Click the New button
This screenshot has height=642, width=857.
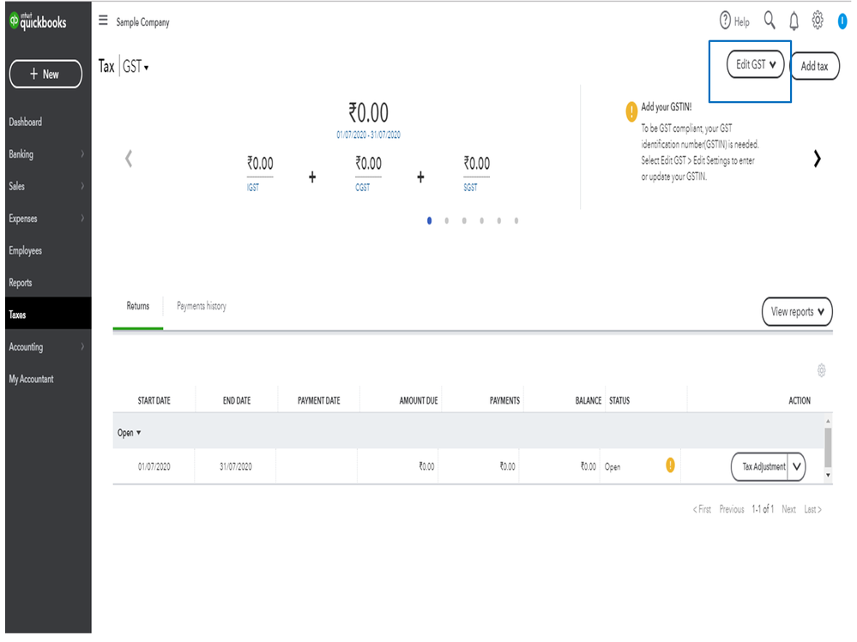pyautogui.click(x=46, y=74)
